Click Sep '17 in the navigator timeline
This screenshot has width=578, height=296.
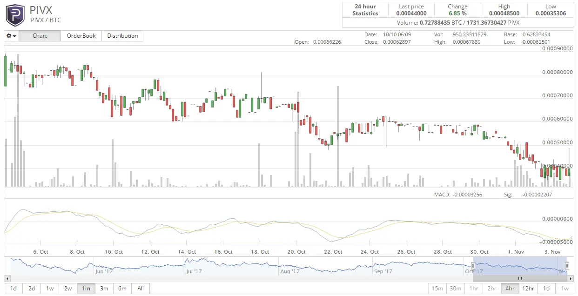(x=384, y=271)
